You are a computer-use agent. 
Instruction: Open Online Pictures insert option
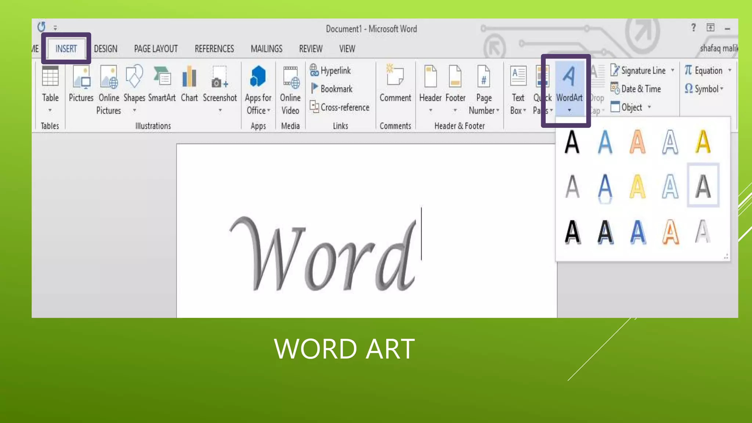coord(109,90)
